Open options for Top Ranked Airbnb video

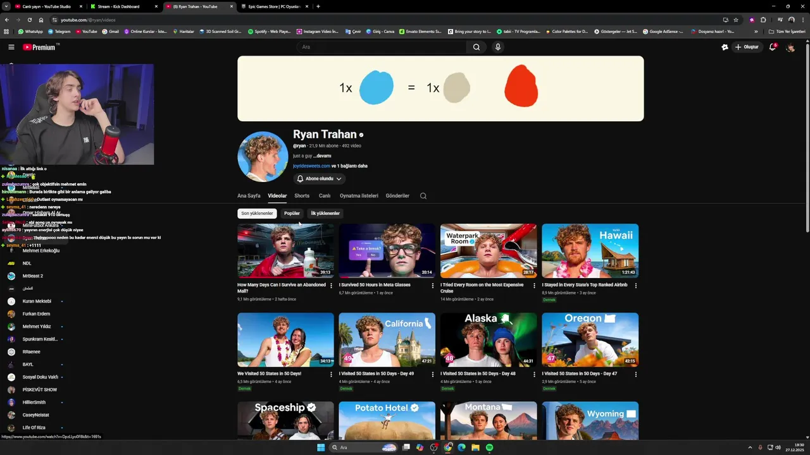(636, 286)
